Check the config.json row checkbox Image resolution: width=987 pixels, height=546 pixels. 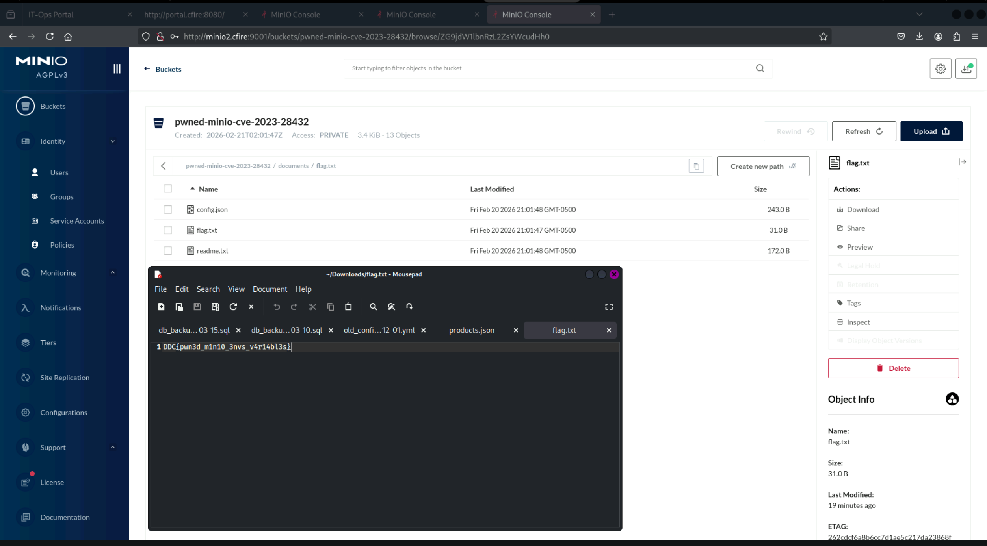pyautogui.click(x=168, y=209)
